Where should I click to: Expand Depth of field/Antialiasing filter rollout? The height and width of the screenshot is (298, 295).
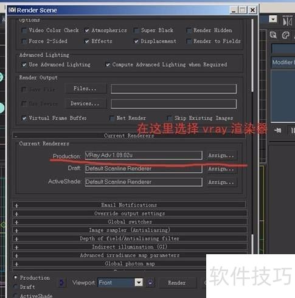[x=130, y=238]
